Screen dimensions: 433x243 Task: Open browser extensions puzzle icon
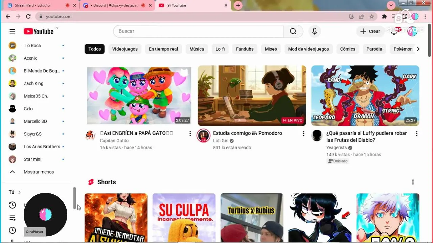point(384,17)
